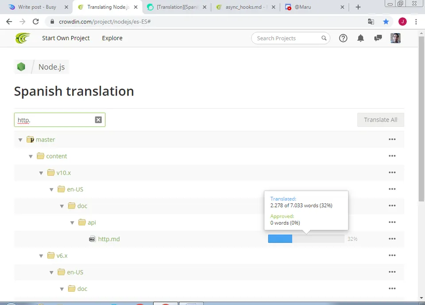Screen dimensions: 425x305
Task: Collapse doc folder under v10.x
Action: pyautogui.click(x=62, y=206)
